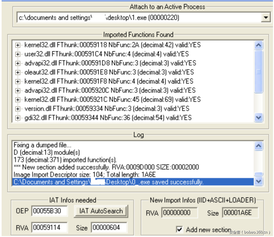This screenshot has width=274, height=237.
Task: Expand the user32.dll import tree node
Action: pyautogui.click(x=18, y=54)
